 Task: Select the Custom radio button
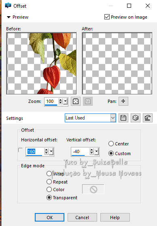[111, 154]
